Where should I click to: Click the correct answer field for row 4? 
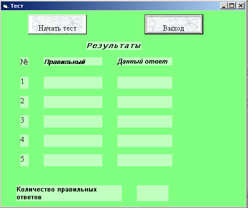point(73,141)
